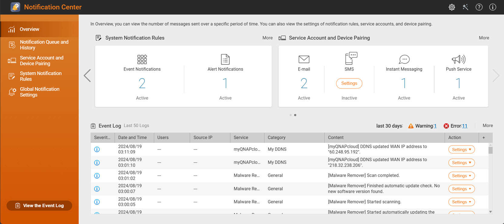Open the about info icon in the title bar
504x224 pixels.
click(x=492, y=7)
